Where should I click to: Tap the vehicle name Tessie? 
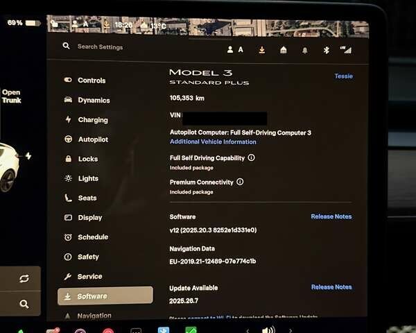(343, 76)
